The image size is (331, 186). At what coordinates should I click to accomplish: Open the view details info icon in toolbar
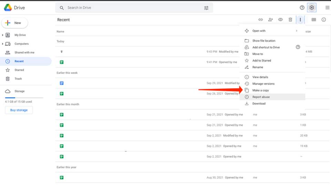324,20
